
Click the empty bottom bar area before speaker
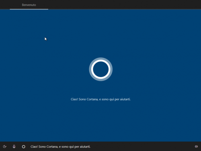coord(142,147)
